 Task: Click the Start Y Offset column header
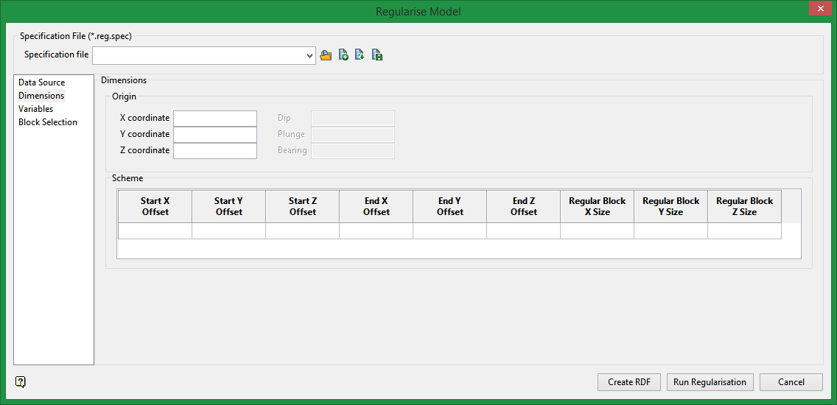[228, 206]
